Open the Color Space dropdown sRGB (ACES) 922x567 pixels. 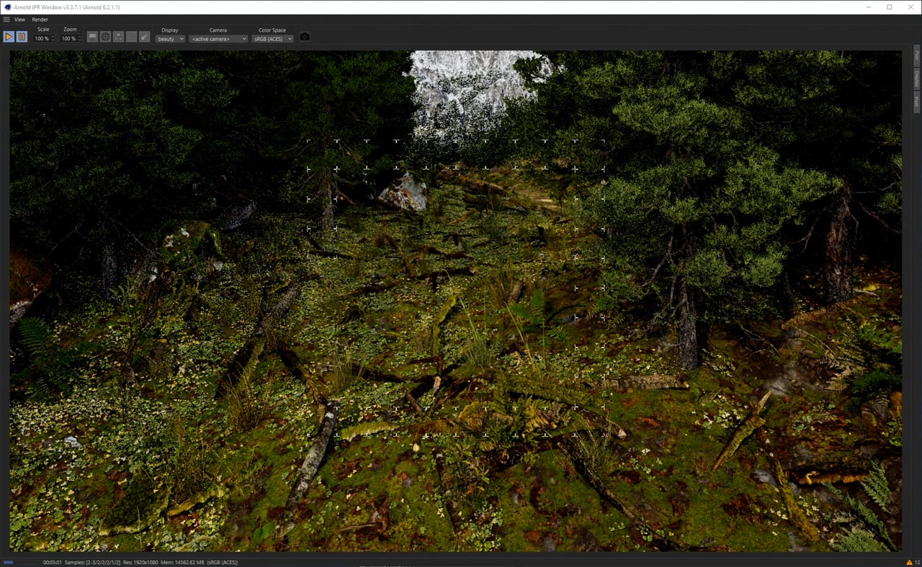272,39
